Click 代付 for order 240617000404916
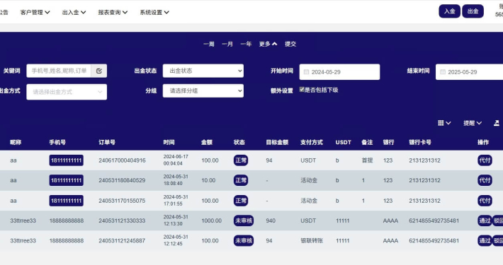 [485, 160]
